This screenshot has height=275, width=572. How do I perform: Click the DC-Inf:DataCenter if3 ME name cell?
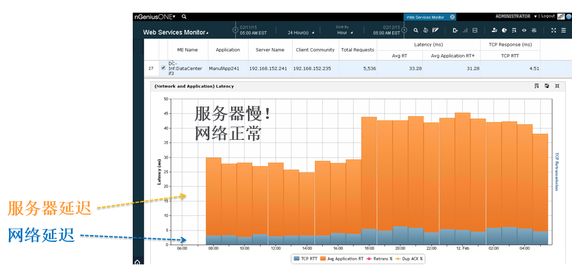[x=188, y=68]
